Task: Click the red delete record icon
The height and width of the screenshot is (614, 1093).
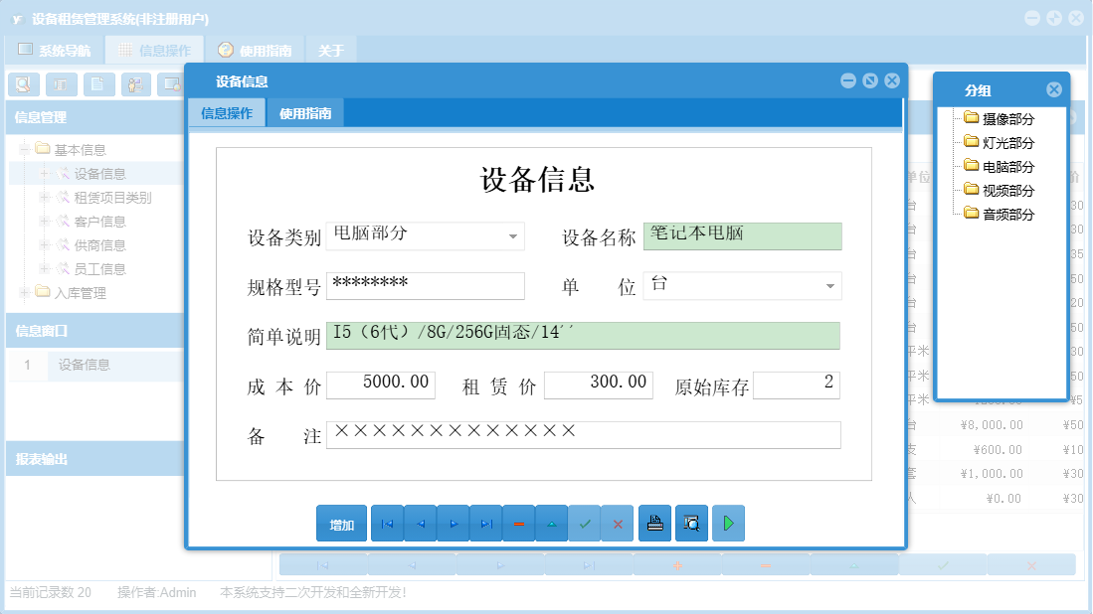Action: (519, 523)
